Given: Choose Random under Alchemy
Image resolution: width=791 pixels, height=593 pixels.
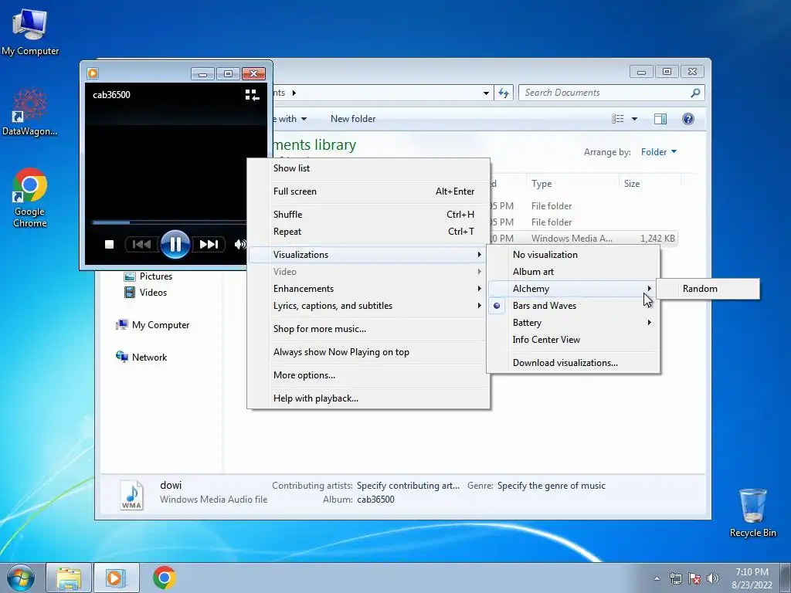Looking at the screenshot, I should point(708,289).
